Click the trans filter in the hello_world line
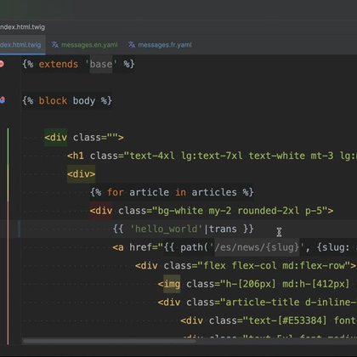The height and width of the screenshot is (357, 357). click(x=223, y=229)
